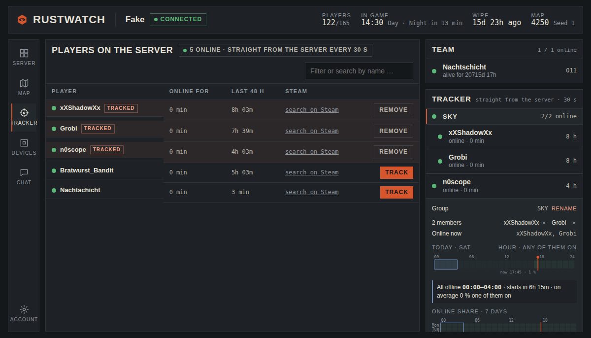Open the Account gear icon
This screenshot has width=591, height=338.
[24, 309]
